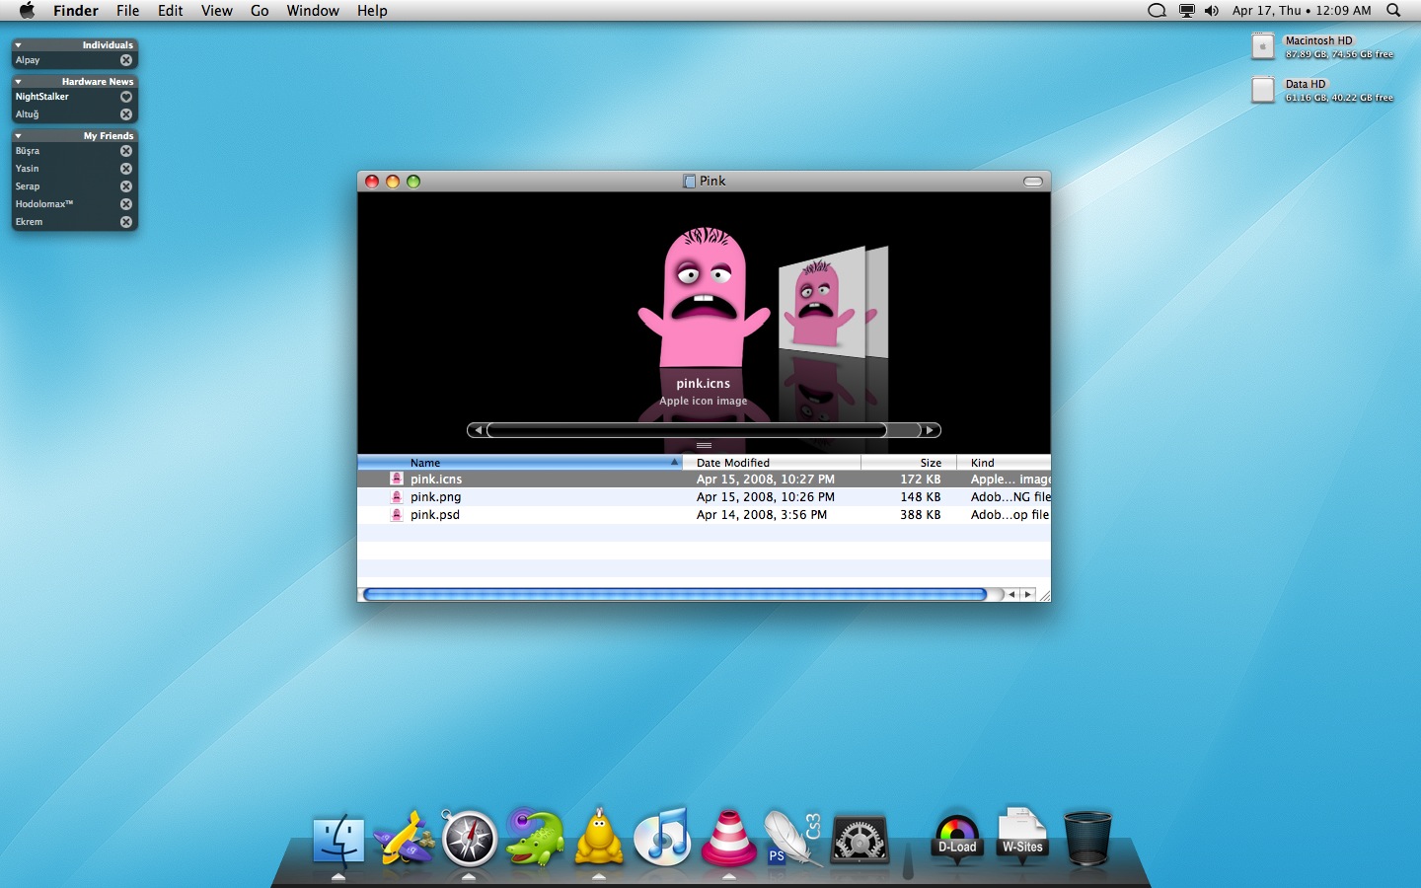Open Safari compass icon in Dock
Screen dimensions: 1421x888
[469, 839]
